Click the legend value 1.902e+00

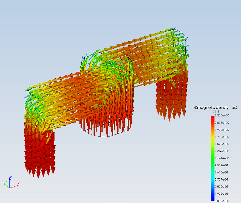click(x=222, y=130)
